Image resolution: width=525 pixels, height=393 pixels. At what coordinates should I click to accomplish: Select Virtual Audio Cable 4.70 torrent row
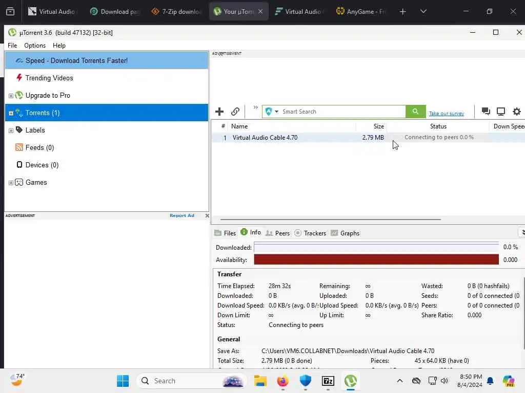click(368, 137)
